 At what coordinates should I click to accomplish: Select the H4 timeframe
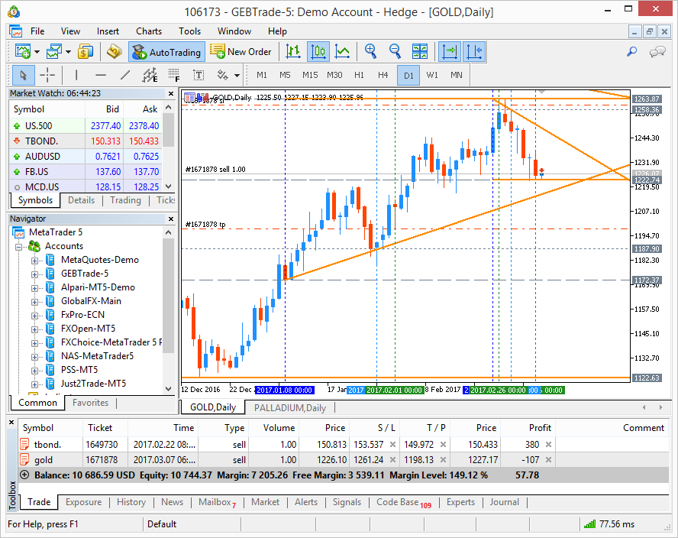pos(383,75)
